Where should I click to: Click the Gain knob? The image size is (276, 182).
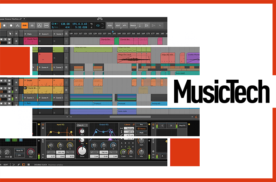coord(141,140)
